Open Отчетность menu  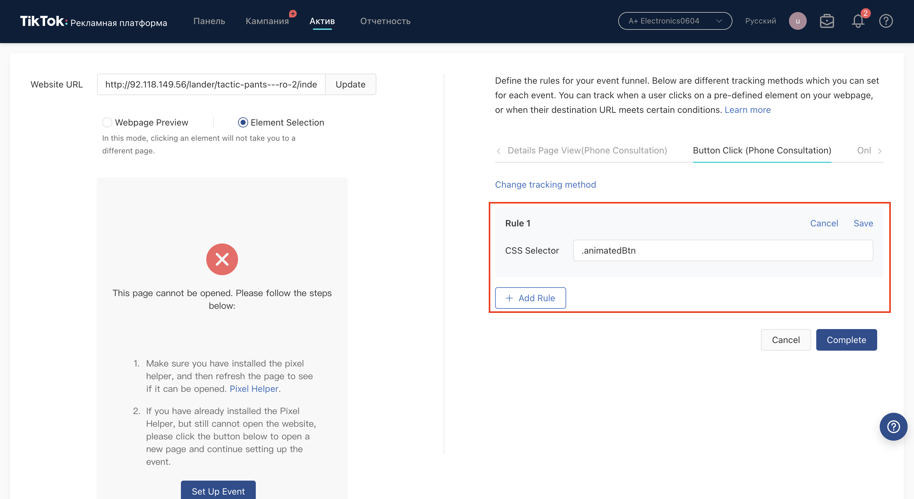(x=385, y=21)
